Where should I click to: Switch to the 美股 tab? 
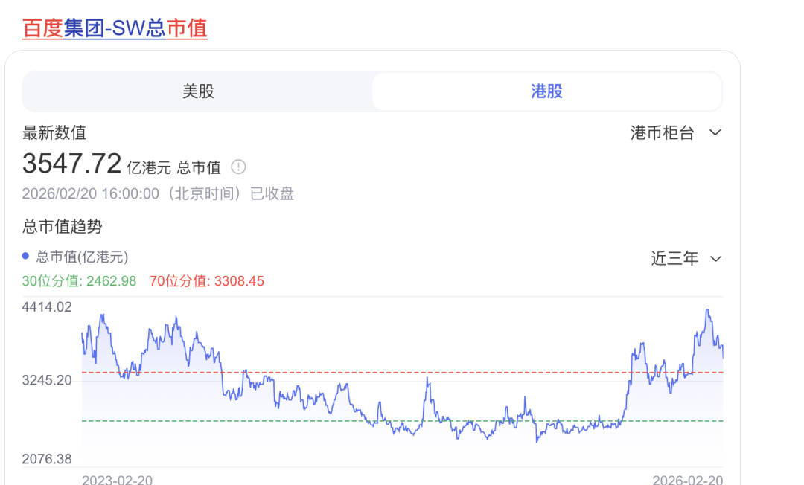click(x=198, y=91)
